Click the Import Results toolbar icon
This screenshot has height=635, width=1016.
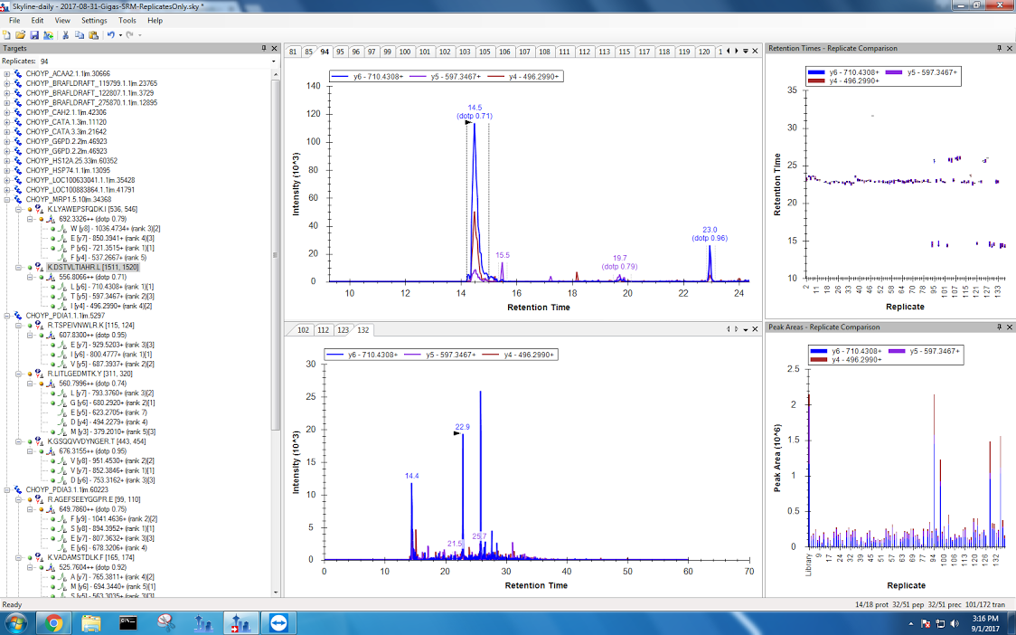46,34
